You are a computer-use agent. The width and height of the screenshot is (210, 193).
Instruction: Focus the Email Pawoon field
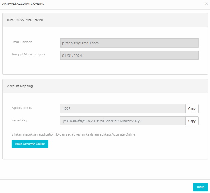click(129, 43)
